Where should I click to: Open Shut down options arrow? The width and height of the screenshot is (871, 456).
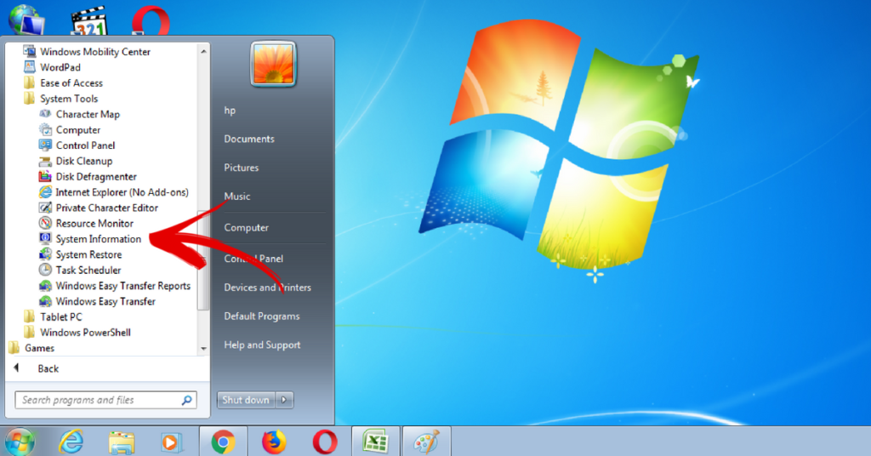(284, 400)
